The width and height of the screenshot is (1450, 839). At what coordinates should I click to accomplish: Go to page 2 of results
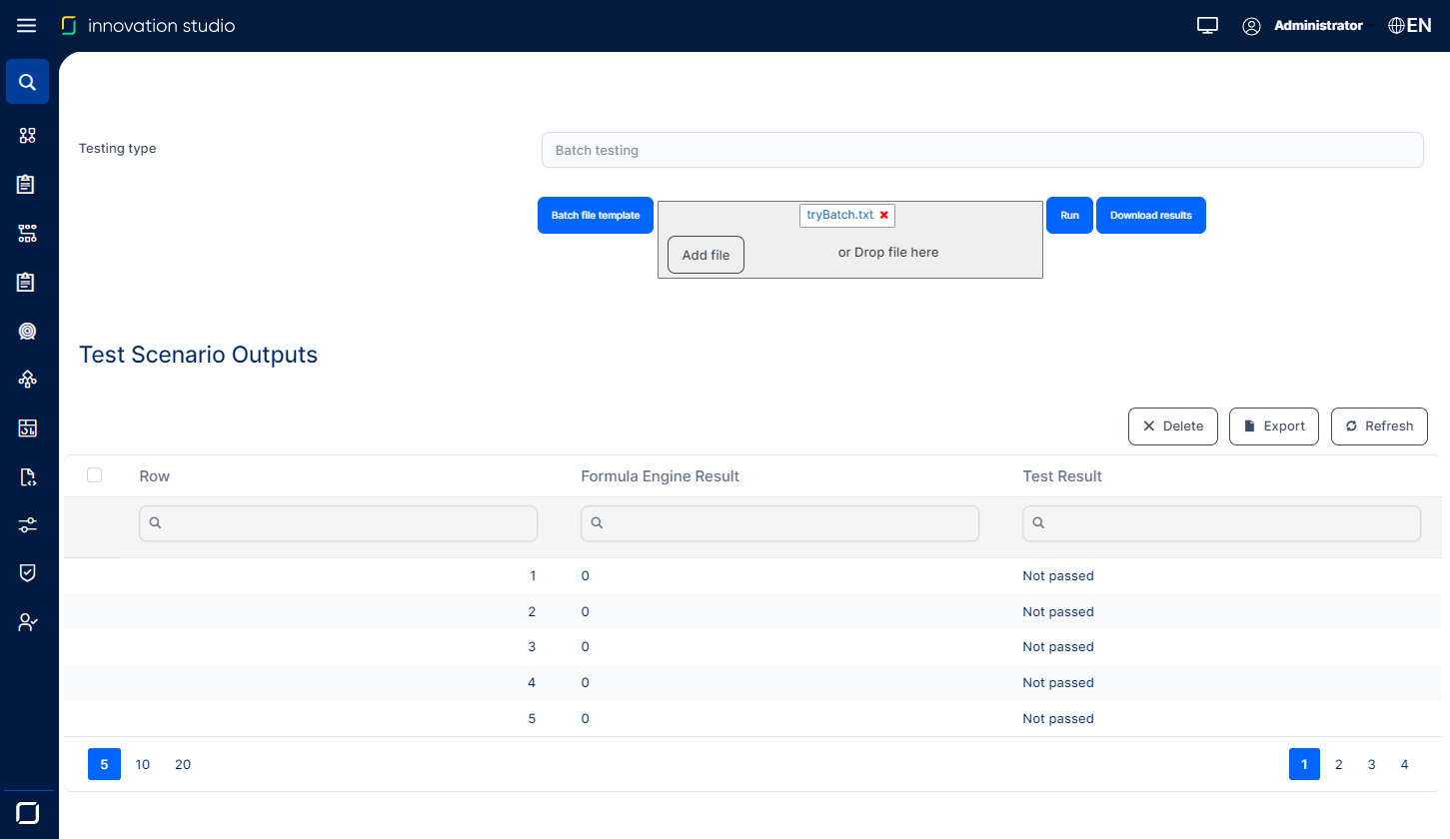click(x=1338, y=764)
